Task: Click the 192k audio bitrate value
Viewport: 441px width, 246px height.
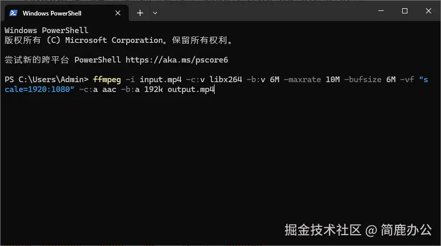Action: pos(153,90)
